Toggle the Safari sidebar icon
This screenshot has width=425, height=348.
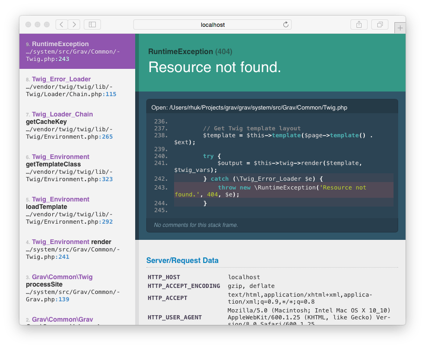(x=92, y=24)
